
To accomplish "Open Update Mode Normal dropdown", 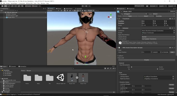I will pos(158,37).
